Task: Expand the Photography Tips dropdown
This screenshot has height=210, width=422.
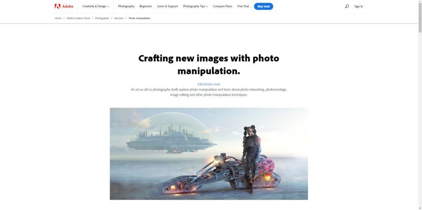Action: point(195,6)
